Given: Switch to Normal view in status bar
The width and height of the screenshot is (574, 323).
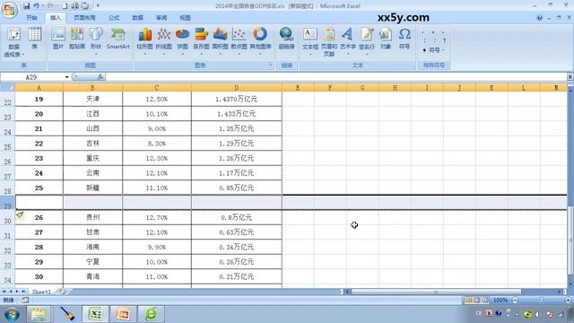Looking at the screenshot, I should 468,301.
